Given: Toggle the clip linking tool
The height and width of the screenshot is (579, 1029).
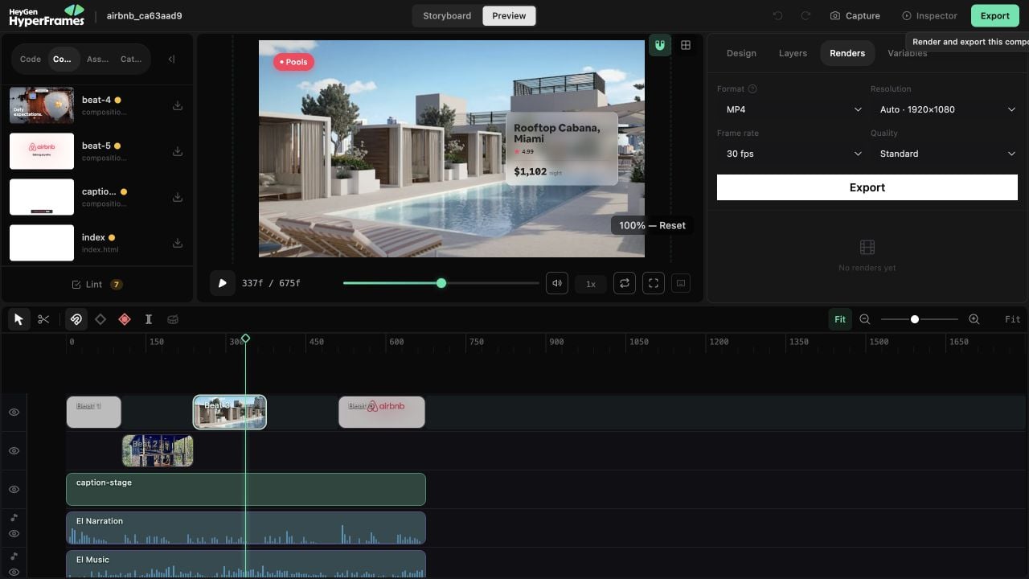Looking at the screenshot, I should click(x=76, y=319).
